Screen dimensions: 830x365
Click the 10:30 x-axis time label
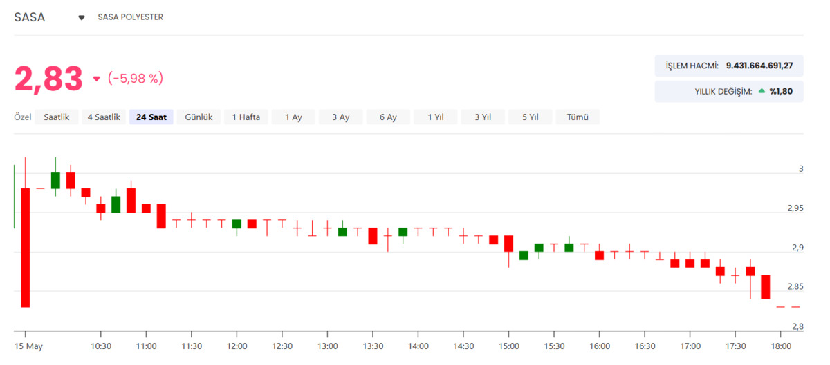coord(101,346)
